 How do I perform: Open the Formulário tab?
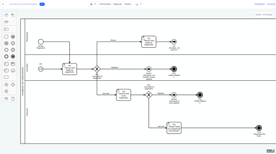(x=105, y=4)
